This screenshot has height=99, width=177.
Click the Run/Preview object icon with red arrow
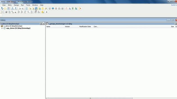click(x=9, y=9)
